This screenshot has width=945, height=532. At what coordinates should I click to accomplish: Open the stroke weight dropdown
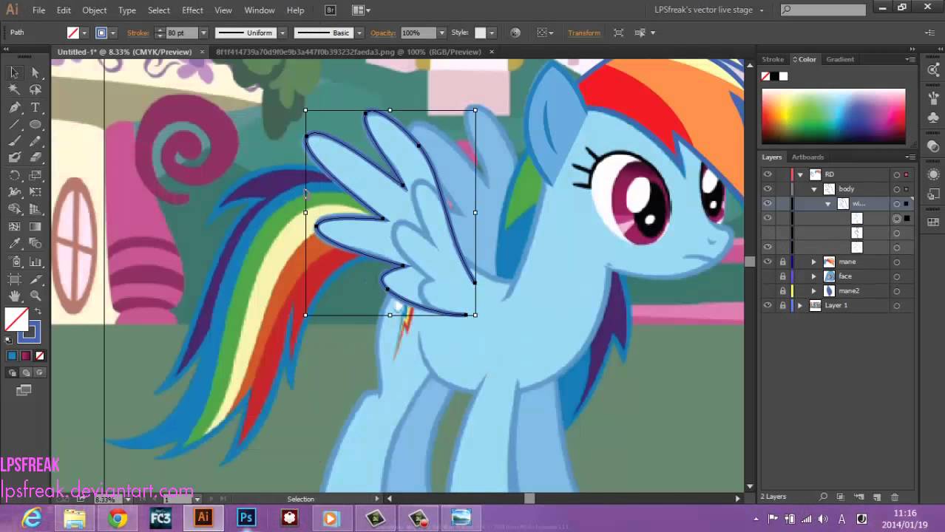coord(203,33)
